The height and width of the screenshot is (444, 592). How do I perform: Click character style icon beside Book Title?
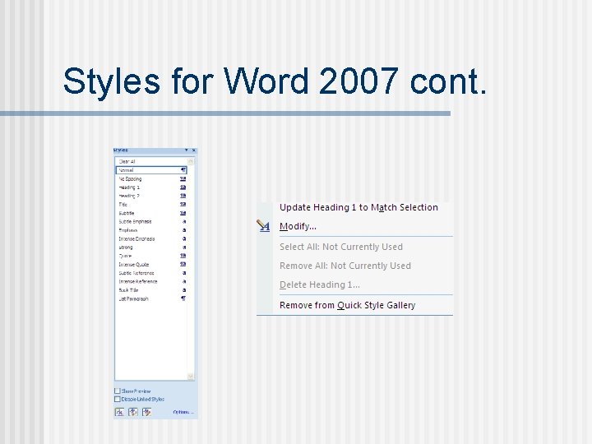pyautogui.click(x=184, y=290)
